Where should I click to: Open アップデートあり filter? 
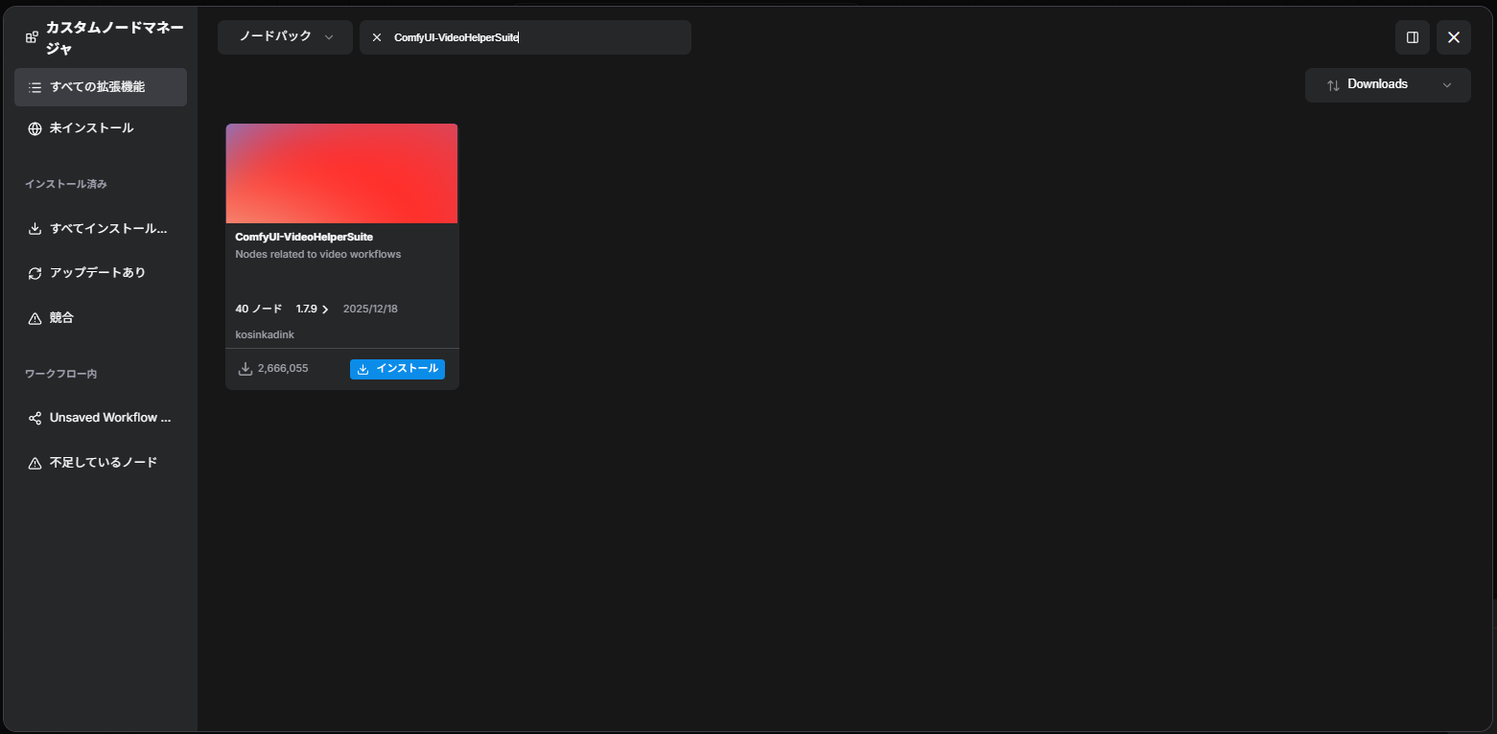[x=101, y=273]
